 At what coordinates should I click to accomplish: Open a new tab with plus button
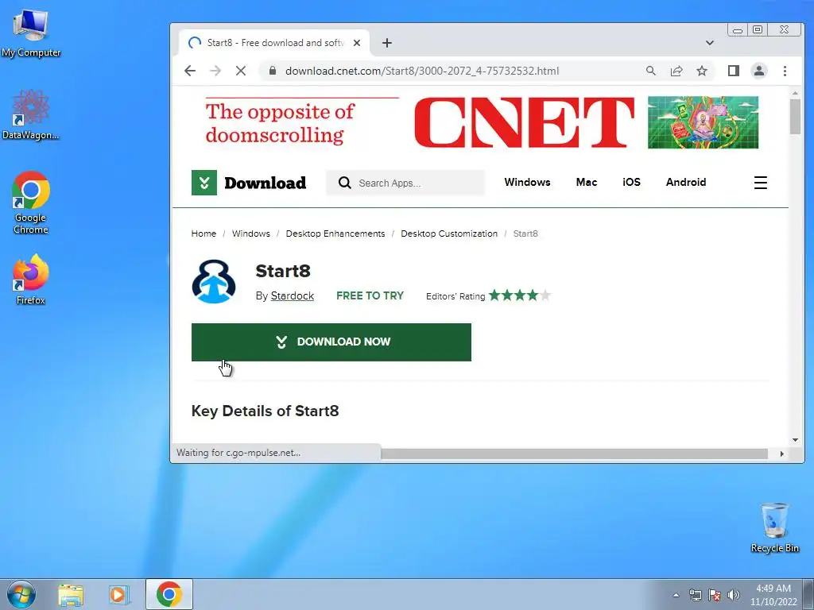[387, 43]
